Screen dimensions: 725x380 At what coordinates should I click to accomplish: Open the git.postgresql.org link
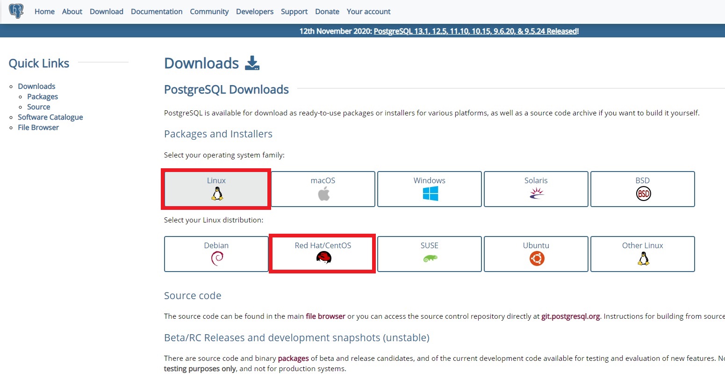(571, 316)
